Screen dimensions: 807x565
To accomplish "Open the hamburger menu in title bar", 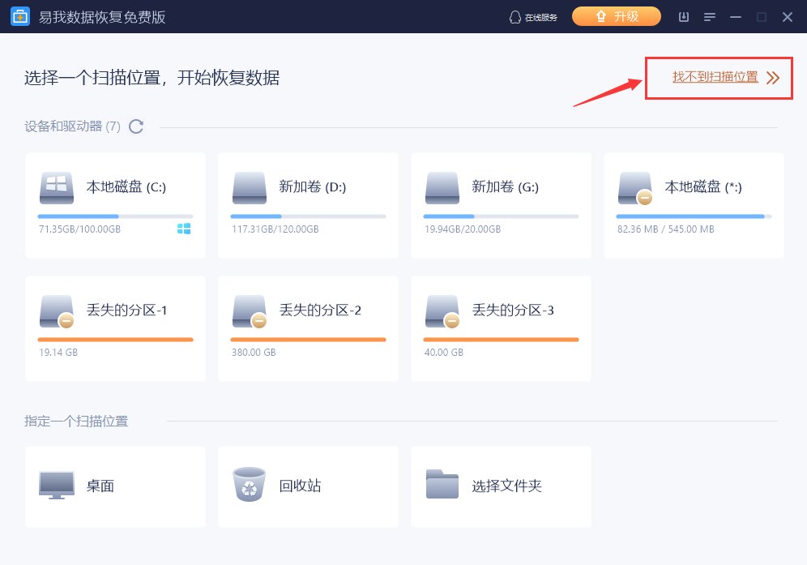I will point(710,17).
